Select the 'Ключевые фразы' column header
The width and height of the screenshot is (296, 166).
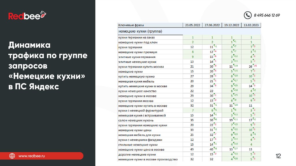point(150,25)
